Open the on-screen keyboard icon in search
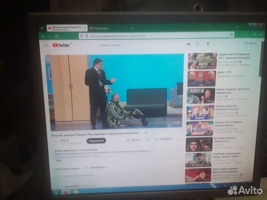This screenshot has width=267, height=200. point(188,44)
